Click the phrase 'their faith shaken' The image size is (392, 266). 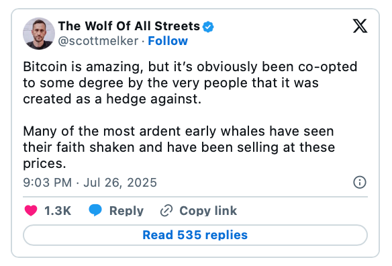coord(79,147)
